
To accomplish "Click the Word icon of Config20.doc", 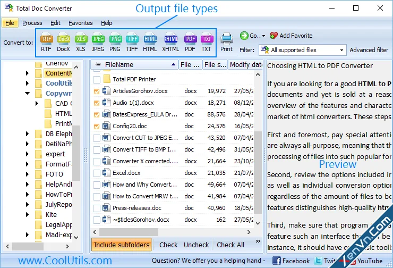I will coord(106,125).
